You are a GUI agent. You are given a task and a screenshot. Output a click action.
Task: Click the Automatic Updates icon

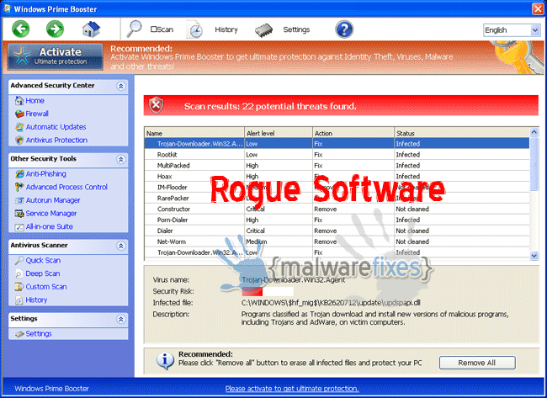point(19,127)
